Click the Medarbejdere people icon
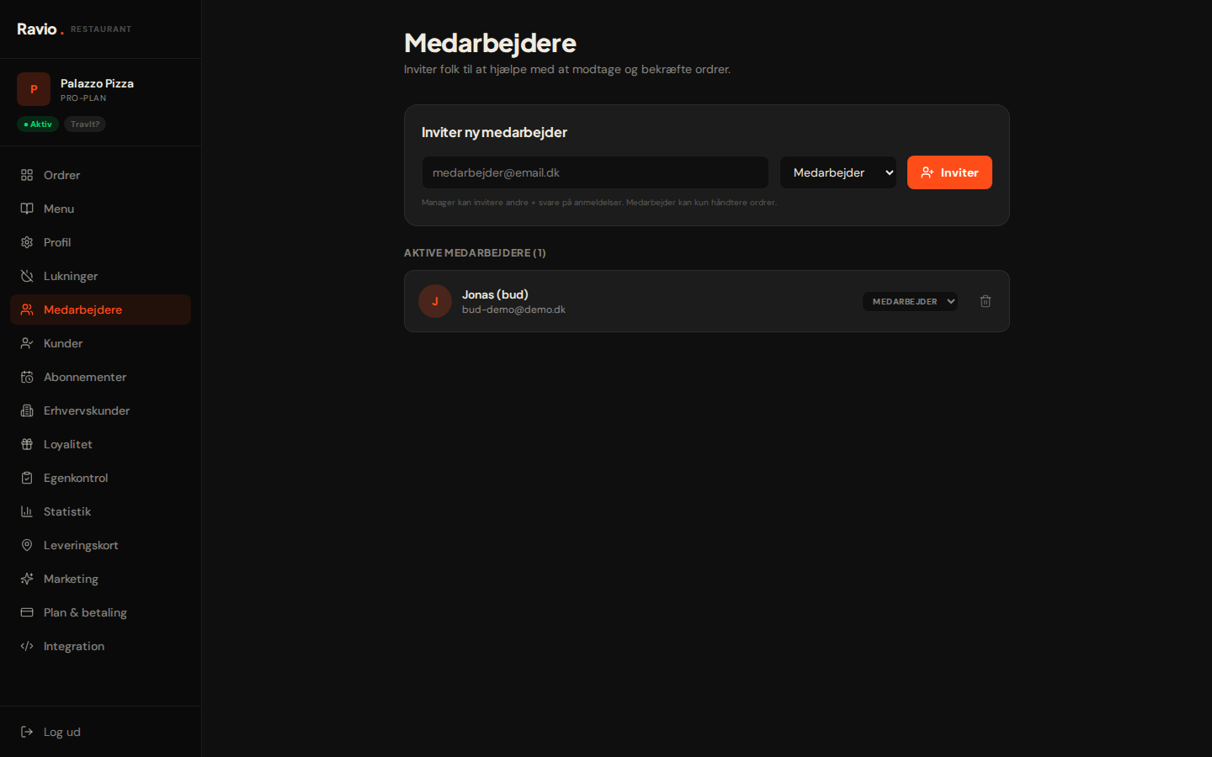The height and width of the screenshot is (757, 1212). pos(27,310)
